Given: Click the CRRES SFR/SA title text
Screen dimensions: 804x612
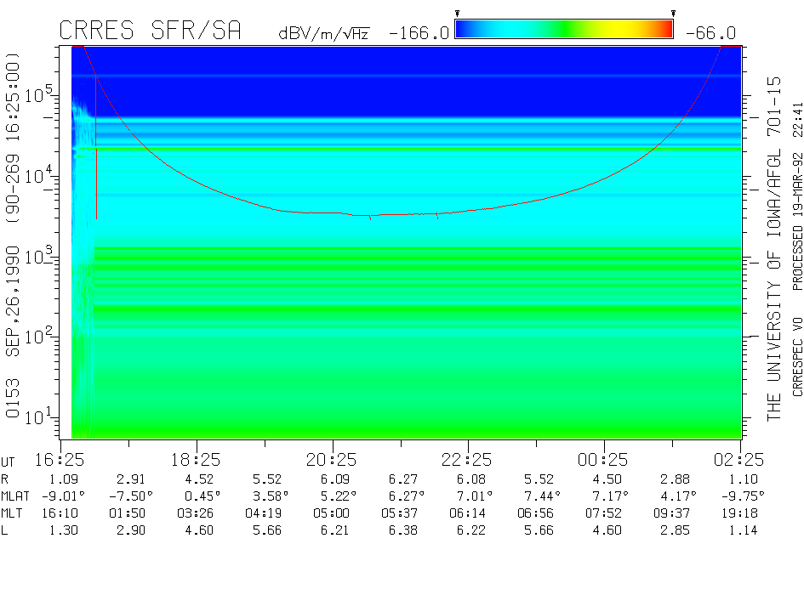Looking at the screenshot, I should coord(150,31).
